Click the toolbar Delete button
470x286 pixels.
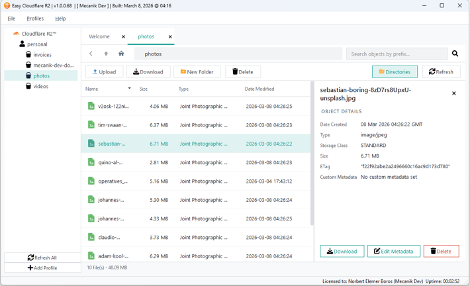[243, 71]
